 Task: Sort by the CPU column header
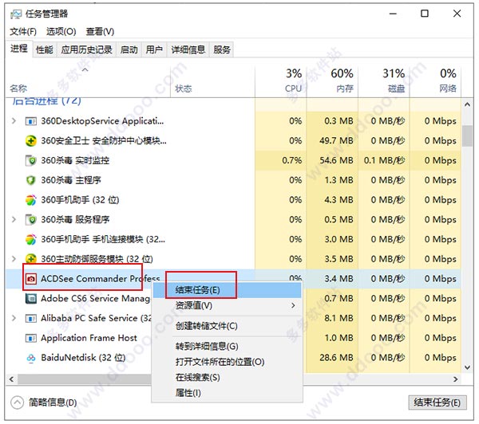pyautogui.click(x=280, y=82)
